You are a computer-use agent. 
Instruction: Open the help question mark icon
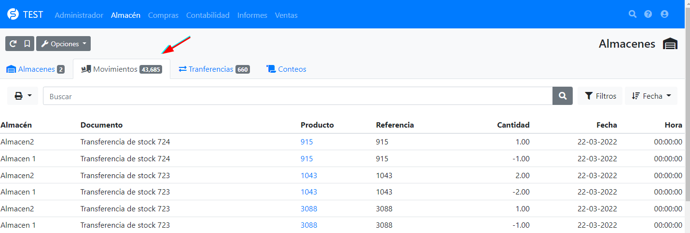click(648, 14)
